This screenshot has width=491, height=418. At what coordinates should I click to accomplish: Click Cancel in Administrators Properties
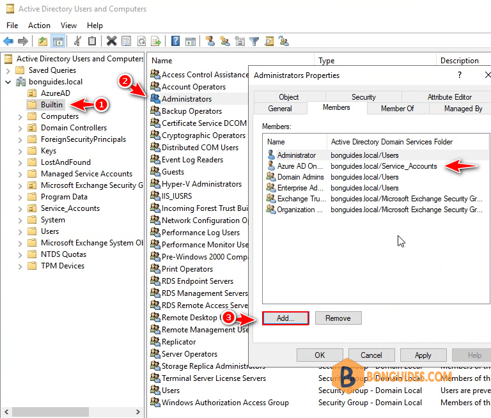pos(371,355)
